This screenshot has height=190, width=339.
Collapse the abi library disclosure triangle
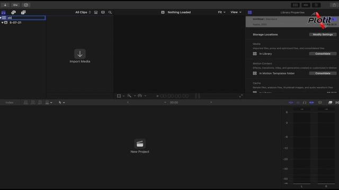(1, 17)
